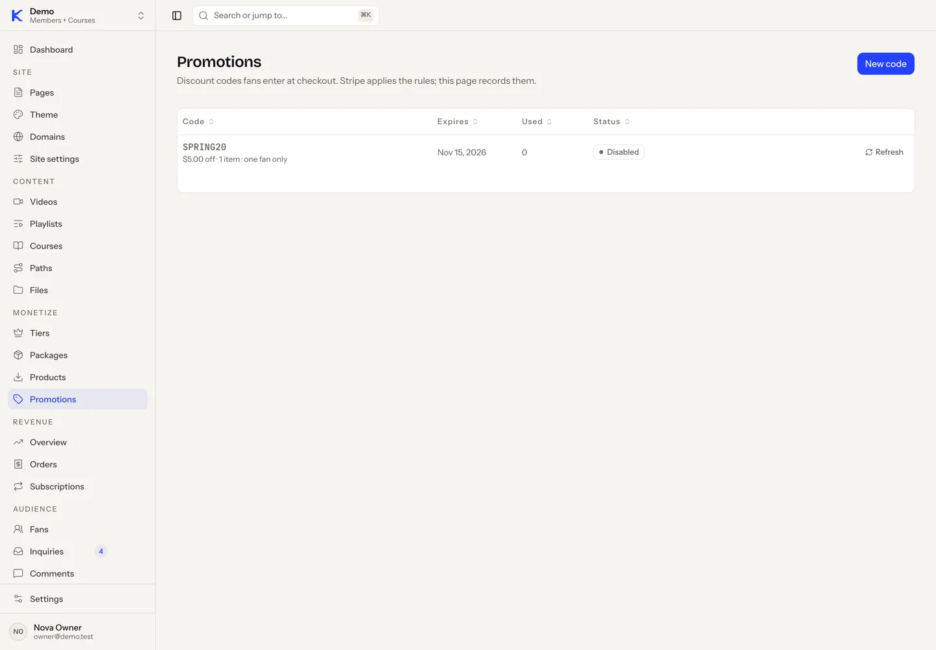The height and width of the screenshot is (650, 936).
Task: Sort by Used column
Action: click(537, 122)
